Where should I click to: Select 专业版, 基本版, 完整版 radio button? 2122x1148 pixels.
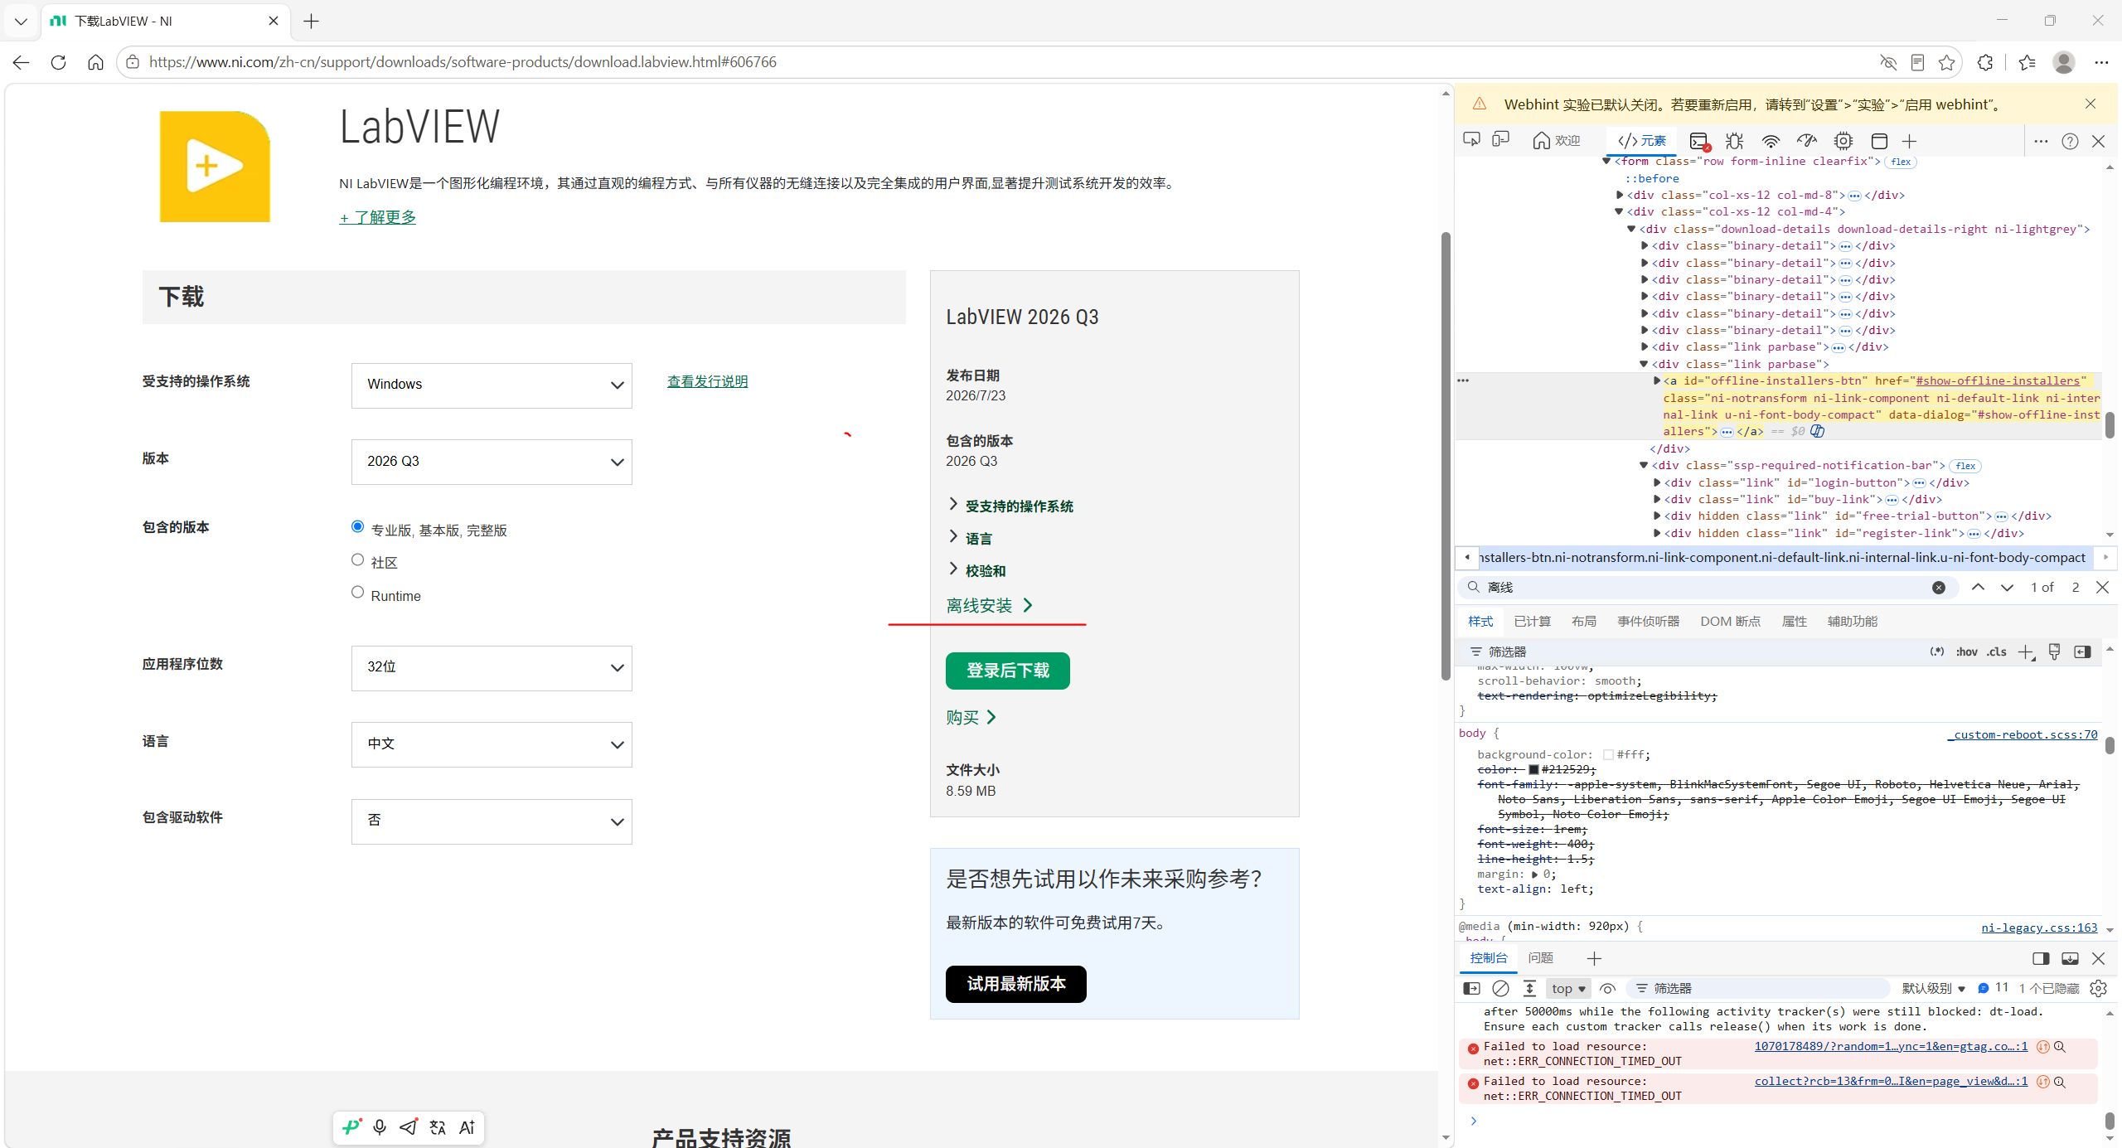pos(357,527)
